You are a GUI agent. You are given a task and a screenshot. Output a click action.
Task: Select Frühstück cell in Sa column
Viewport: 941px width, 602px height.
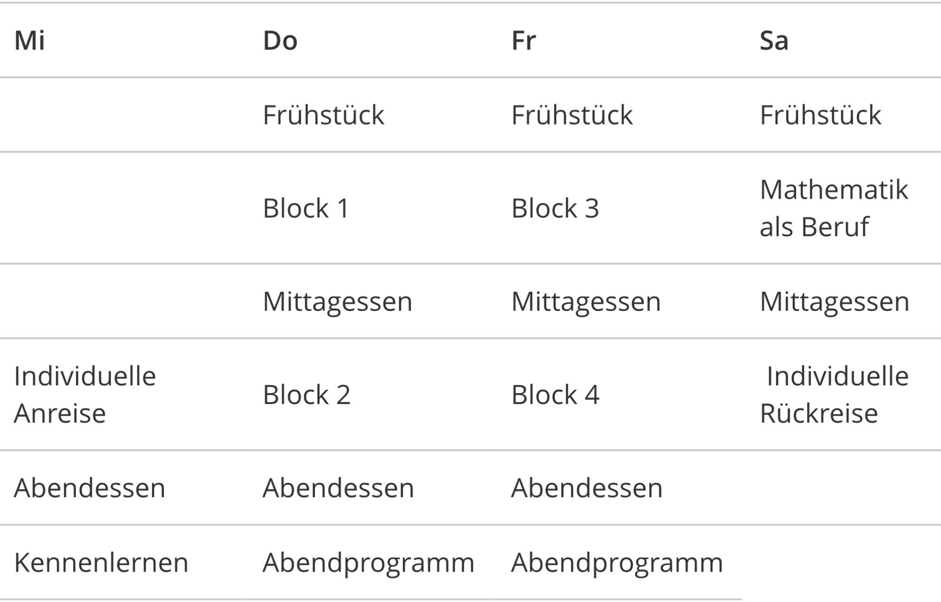click(820, 115)
